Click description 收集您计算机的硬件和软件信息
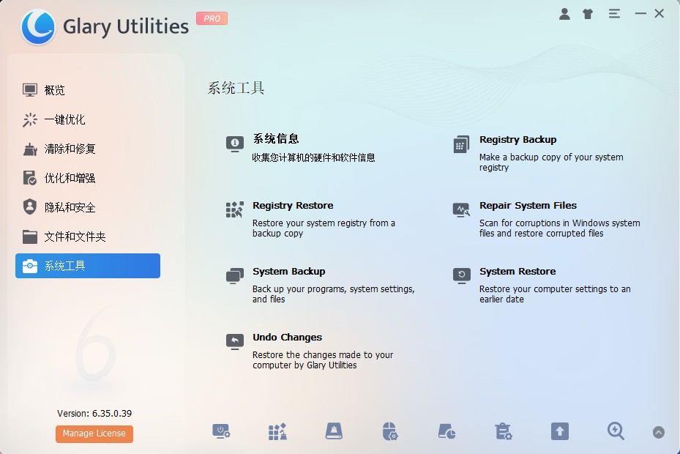Screen dimensions: 680x454 click(x=313, y=157)
